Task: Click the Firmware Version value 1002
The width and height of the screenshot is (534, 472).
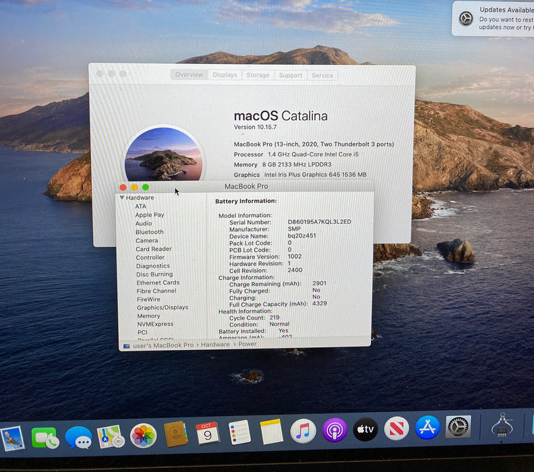Action: point(295,256)
